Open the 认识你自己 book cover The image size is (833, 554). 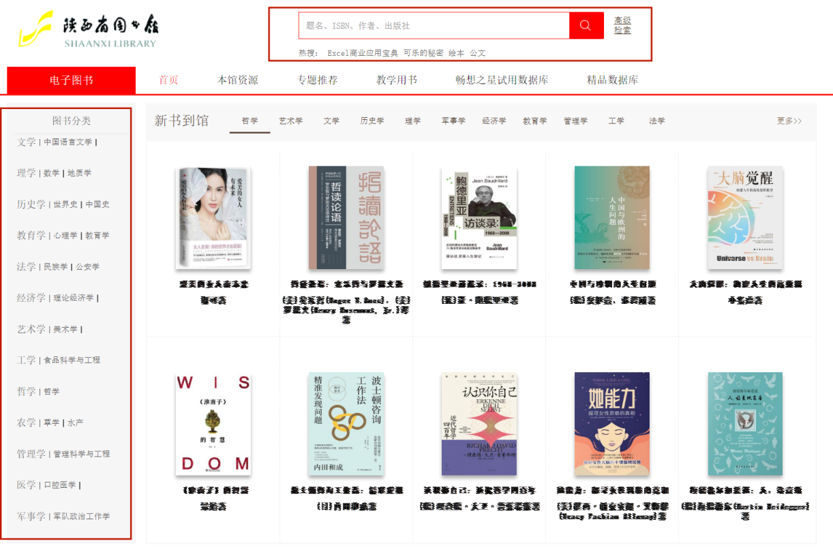[479, 424]
